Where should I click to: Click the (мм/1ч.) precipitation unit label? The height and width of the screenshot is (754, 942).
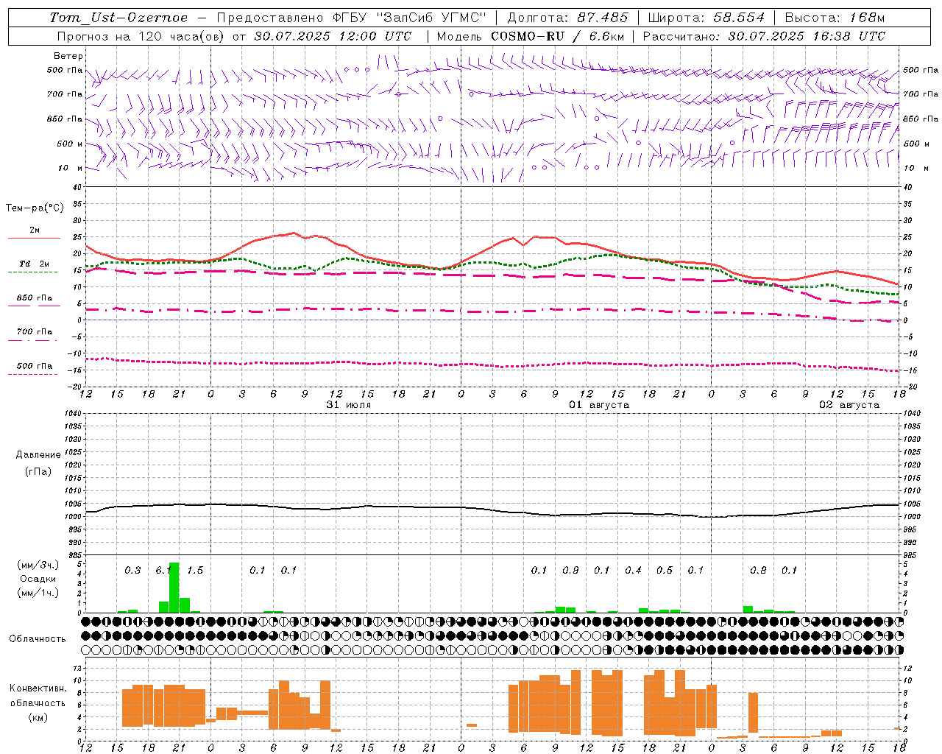pos(38,593)
